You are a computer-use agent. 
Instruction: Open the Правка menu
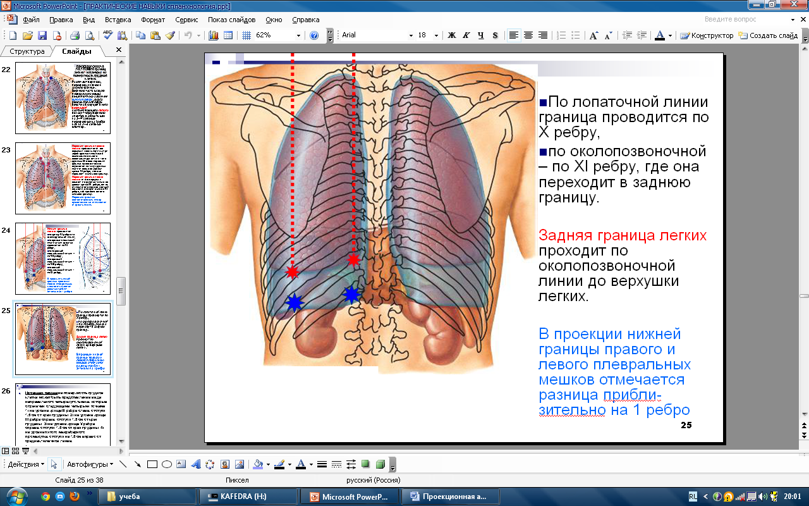tap(61, 20)
